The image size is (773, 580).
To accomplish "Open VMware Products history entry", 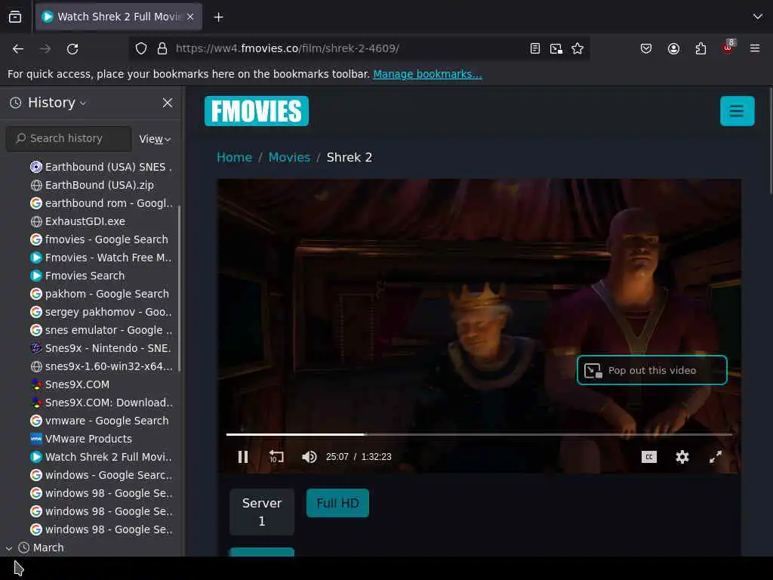I will pyautogui.click(x=82, y=439).
